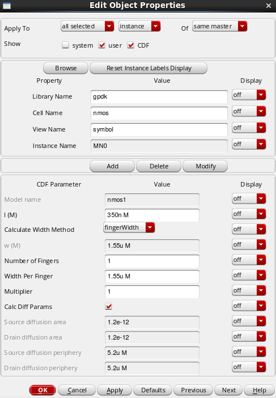
Task: Open Display dropdown for Instance Name
Action: coord(249,144)
